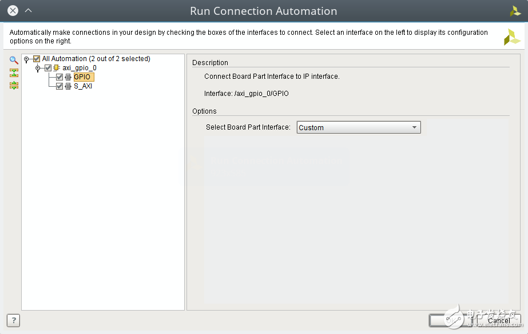The width and height of the screenshot is (528, 334).
Task: Select the S_AXI interface label in tree
Action: (x=83, y=86)
